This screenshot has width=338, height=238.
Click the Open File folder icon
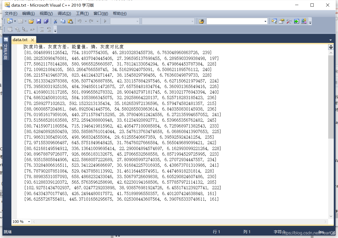(31, 21)
